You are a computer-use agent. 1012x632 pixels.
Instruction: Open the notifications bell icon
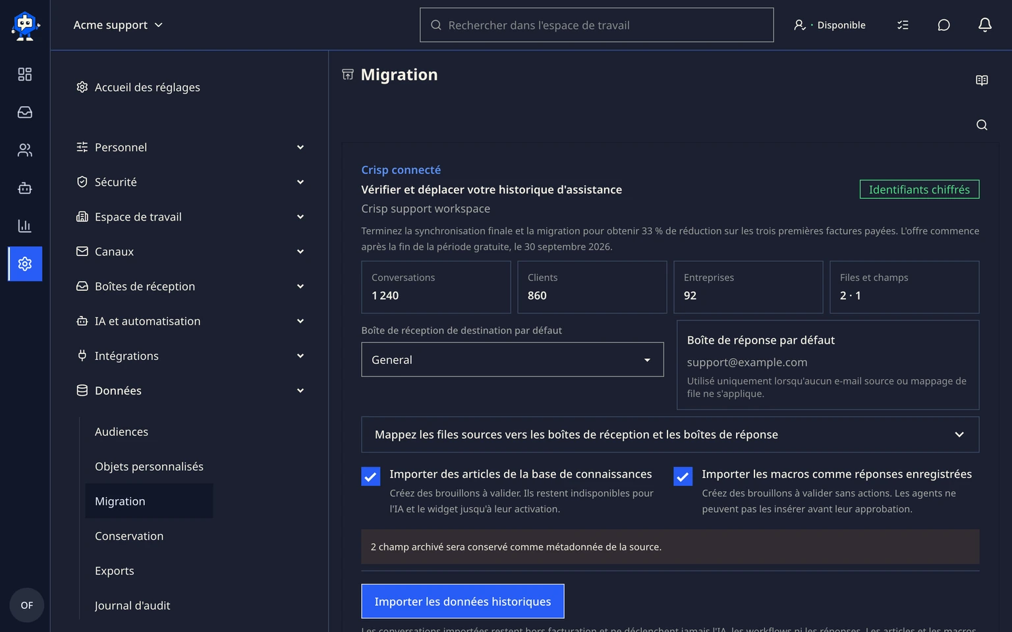[x=985, y=25]
